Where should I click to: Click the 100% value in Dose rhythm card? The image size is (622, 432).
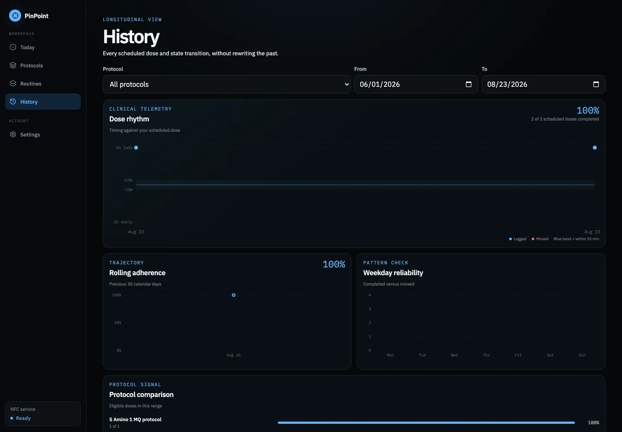point(588,111)
